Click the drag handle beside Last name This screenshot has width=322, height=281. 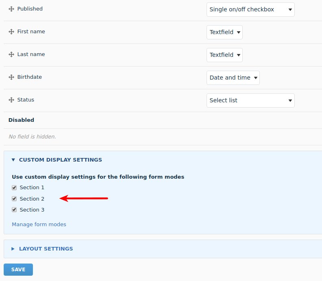11,54
